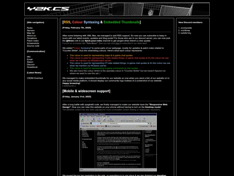The image size is (234, 176).
Task: Click the 'here' RSS subscribe link
Action: pos(117,43)
